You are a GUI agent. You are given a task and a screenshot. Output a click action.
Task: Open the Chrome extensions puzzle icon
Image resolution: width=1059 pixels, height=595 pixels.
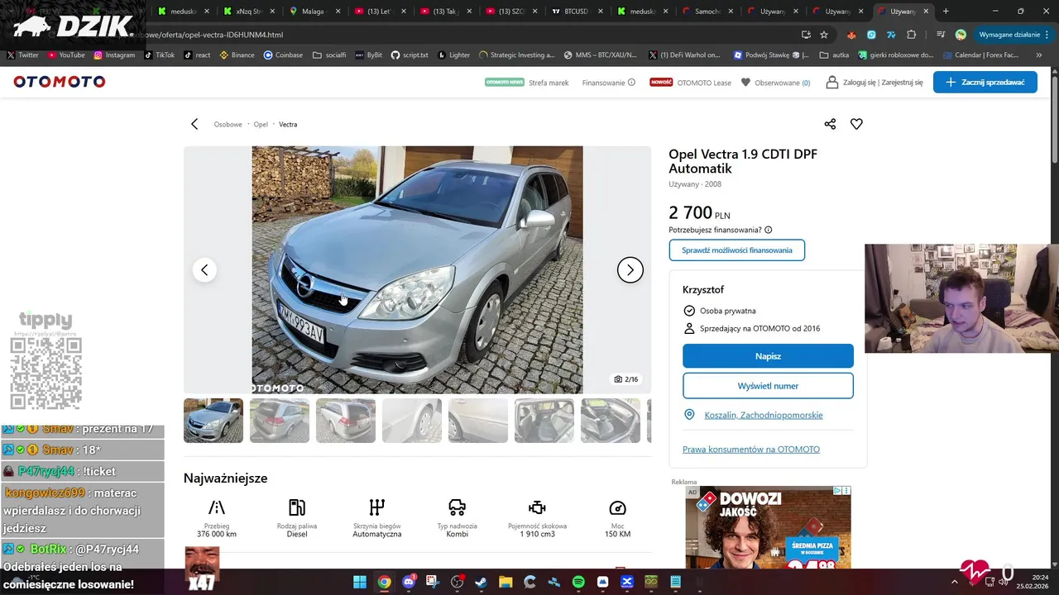coord(912,35)
